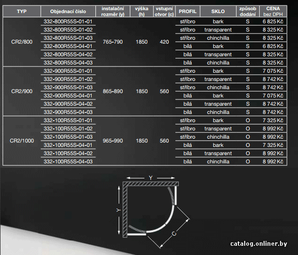Click price for 332-900R55S-01-02
298x255 pixels.
click(273, 79)
